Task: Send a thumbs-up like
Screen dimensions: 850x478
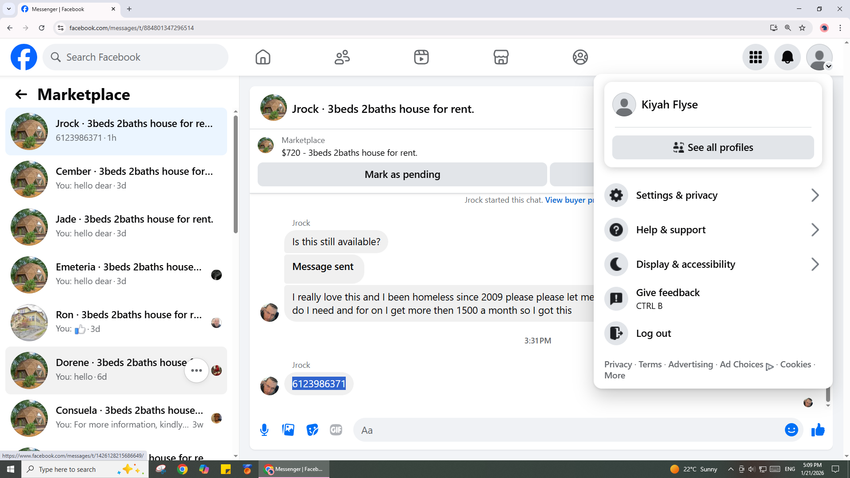Action: [x=818, y=430]
